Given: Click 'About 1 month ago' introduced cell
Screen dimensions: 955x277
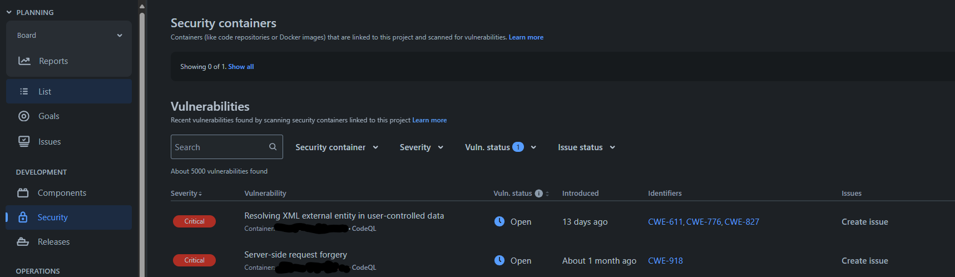Looking at the screenshot, I should [599, 261].
